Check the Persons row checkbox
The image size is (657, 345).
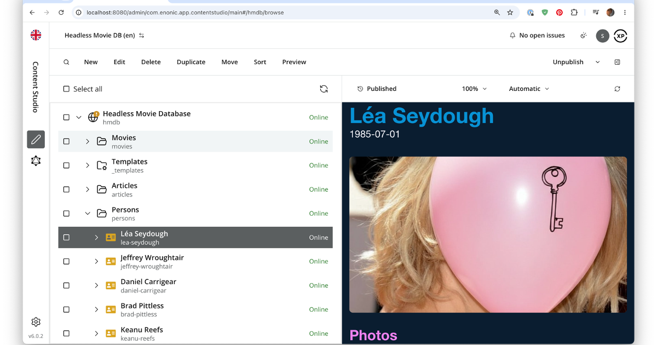[x=66, y=214]
